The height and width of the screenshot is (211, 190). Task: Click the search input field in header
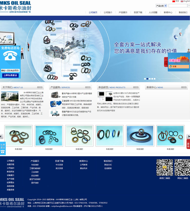(178, 6)
